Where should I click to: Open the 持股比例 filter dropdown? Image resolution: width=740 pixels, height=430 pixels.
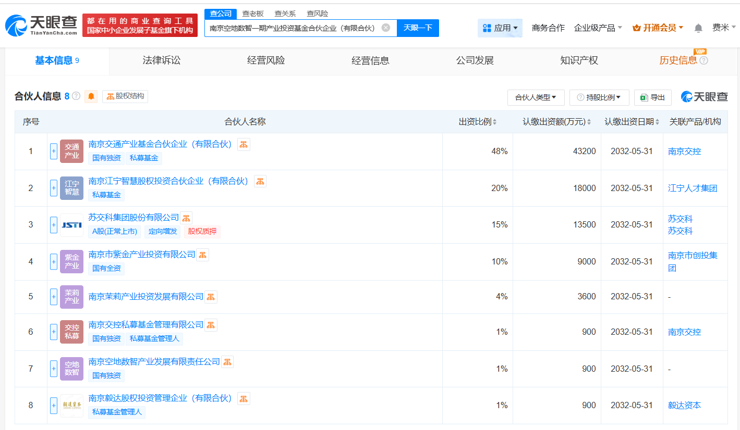tap(599, 97)
